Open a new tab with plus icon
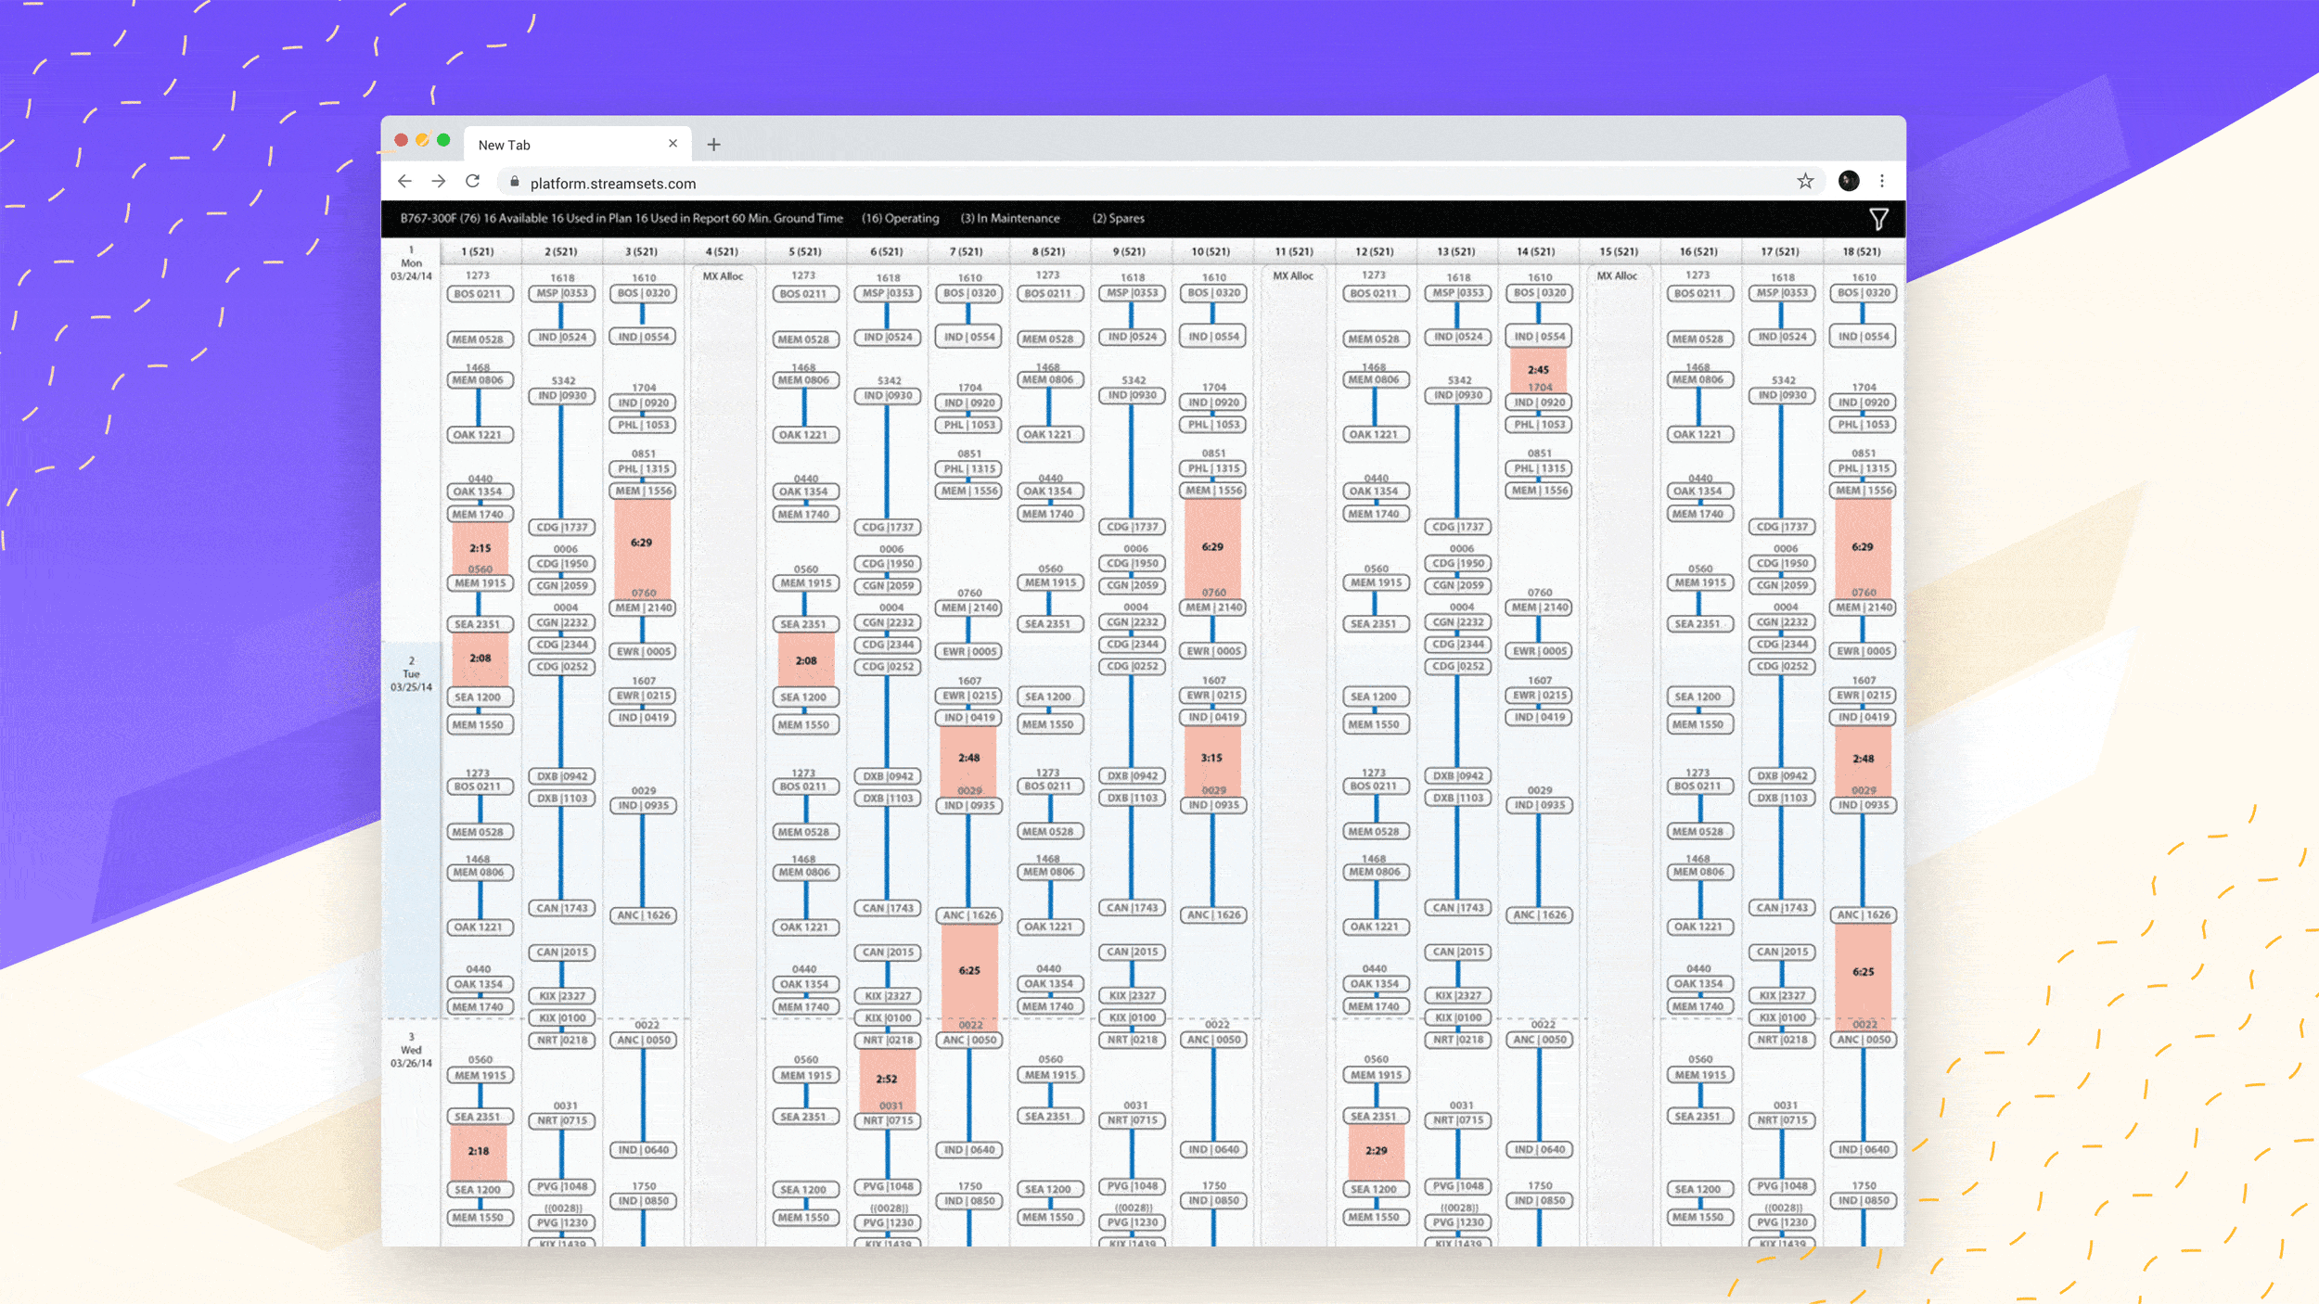Image resolution: width=2319 pixels, height=1304 pixels. coord(713,145)
